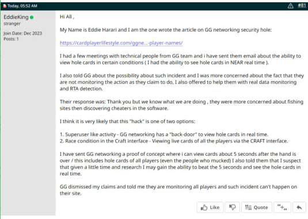Click the "Today, 05:52 AM" timestamp

[22, 6]
